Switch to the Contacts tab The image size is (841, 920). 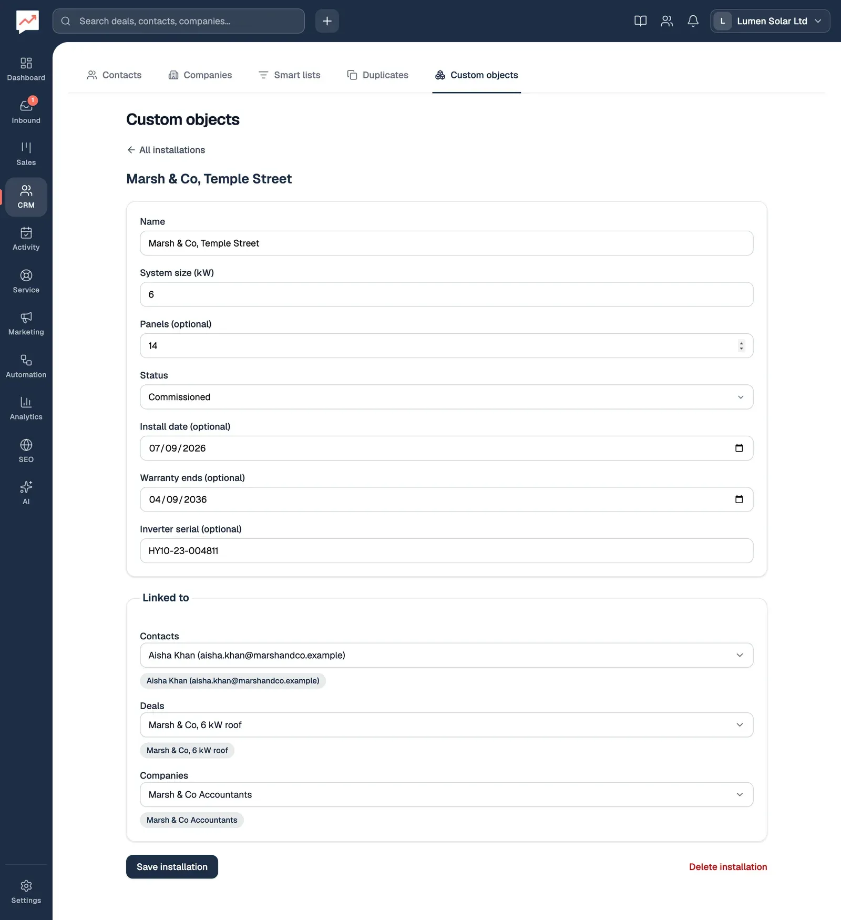click(x=114, y=75)
